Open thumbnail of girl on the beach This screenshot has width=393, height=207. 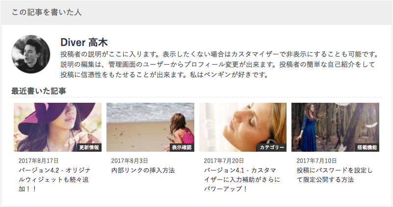click(x=151, y=127)
